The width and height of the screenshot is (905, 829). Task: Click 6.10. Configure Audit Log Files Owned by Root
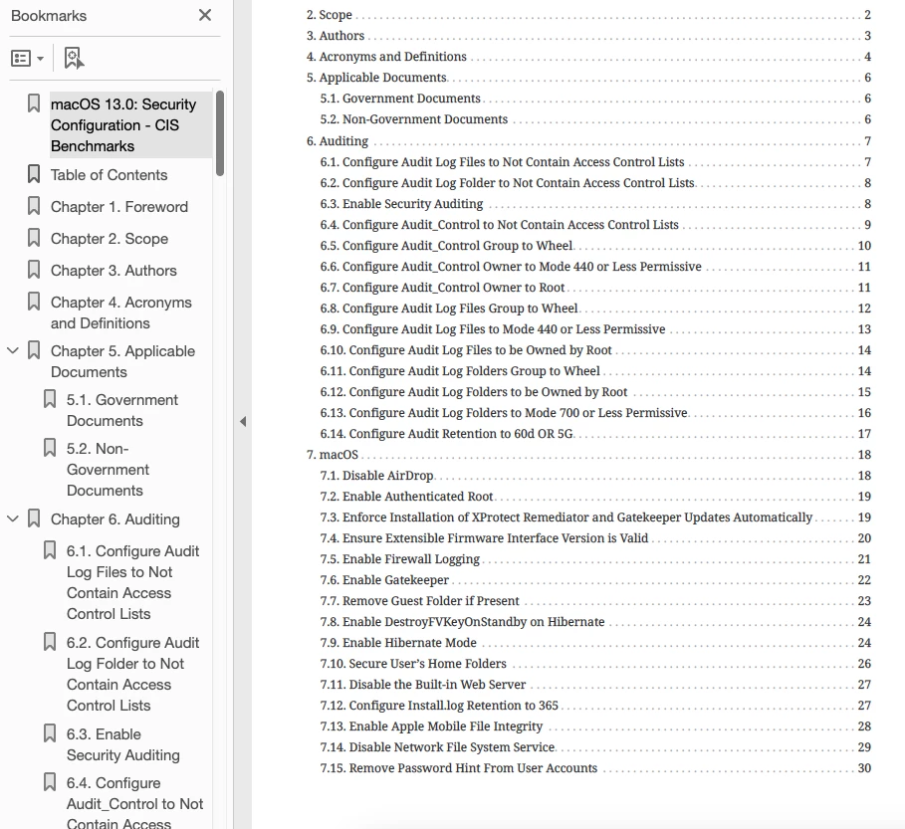click(x=466, y=350)
